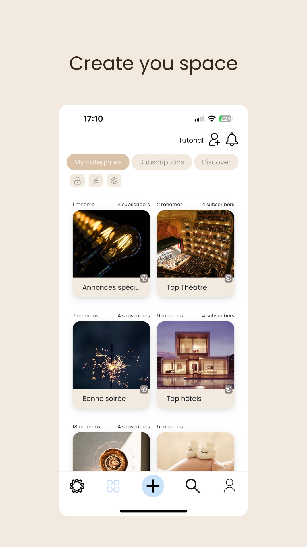Viewport: 307px width, 547px height.
Task: Open the home flower logo icon
Action: [x=77, y=486]
